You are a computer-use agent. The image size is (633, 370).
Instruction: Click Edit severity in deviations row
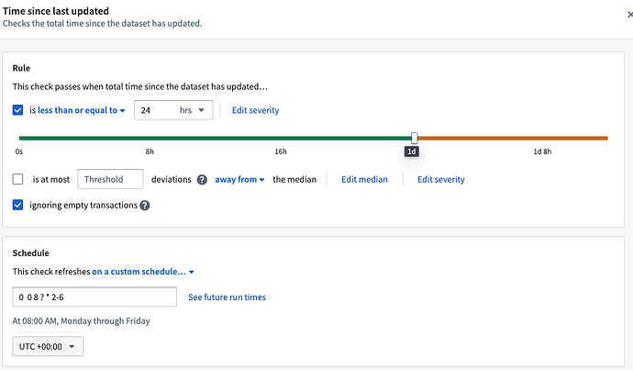[440, 180]
